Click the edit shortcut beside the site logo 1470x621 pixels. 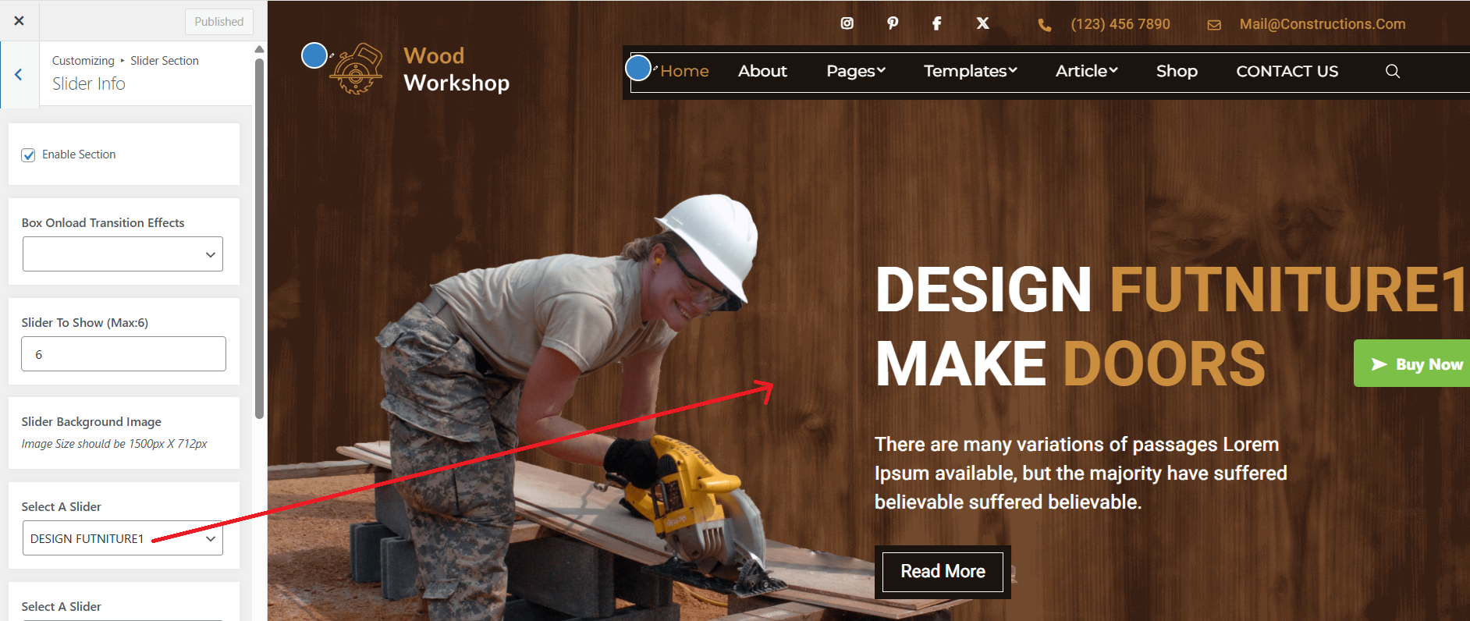tap(314, 55)
